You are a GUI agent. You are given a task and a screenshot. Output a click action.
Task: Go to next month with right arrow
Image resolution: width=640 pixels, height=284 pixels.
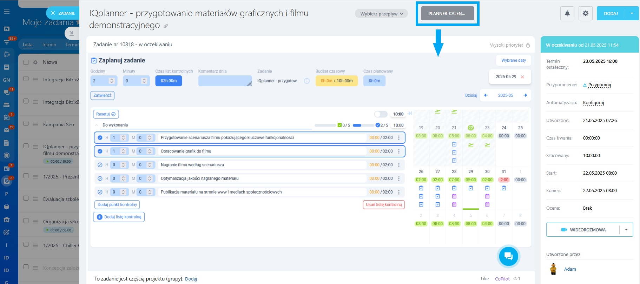(x=525, y=95)
